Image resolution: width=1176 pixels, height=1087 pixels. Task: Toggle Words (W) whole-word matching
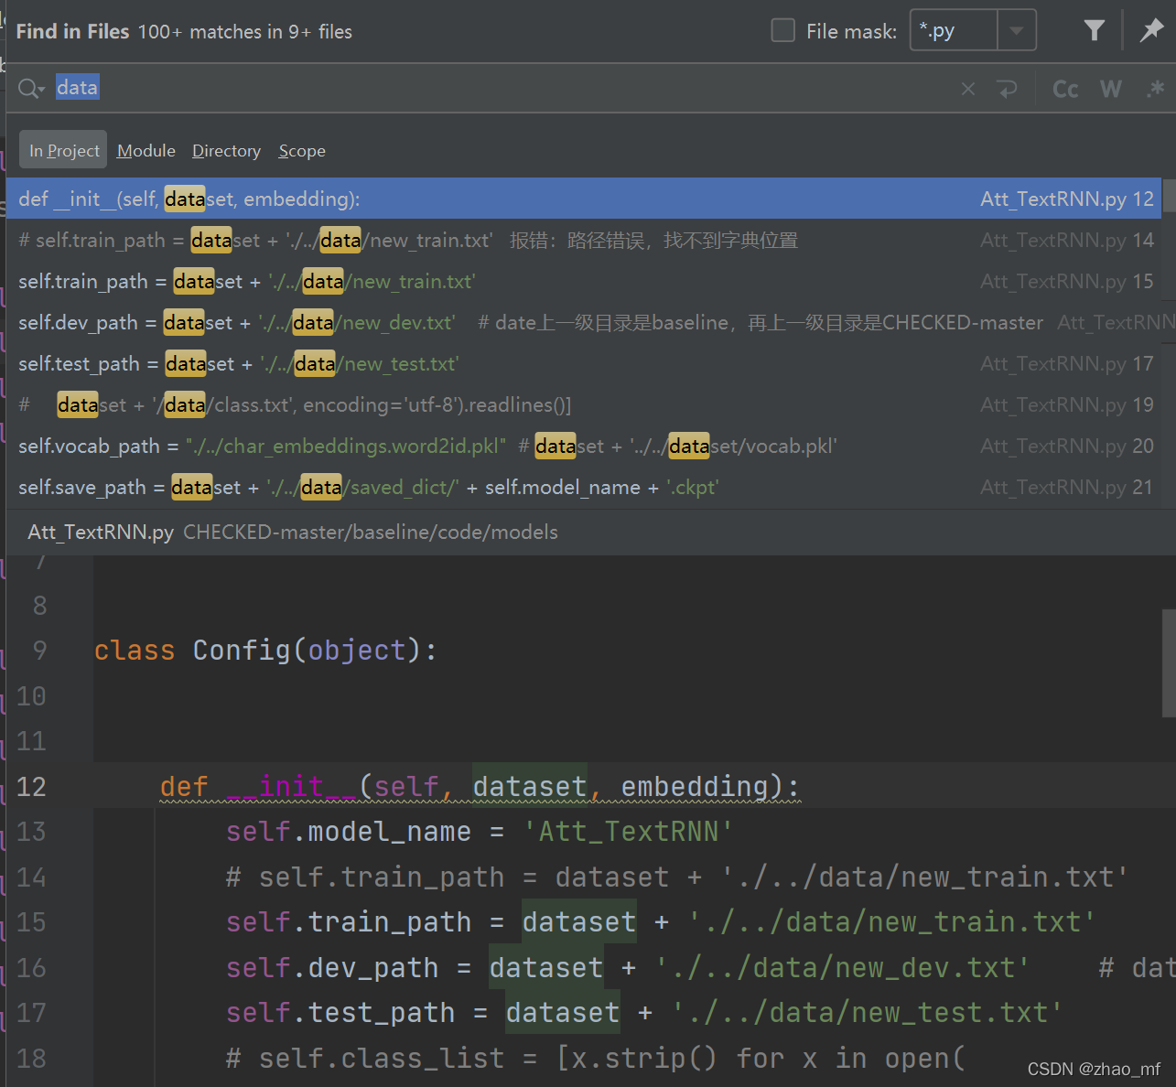(x=1110, y=89)
